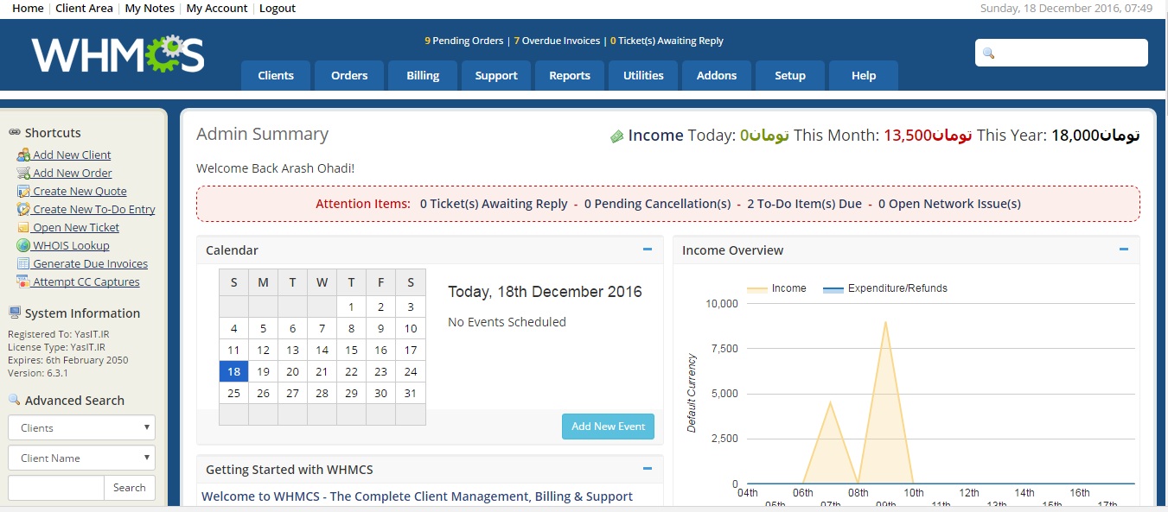Open the Billing menu tab

click(423, 76)
